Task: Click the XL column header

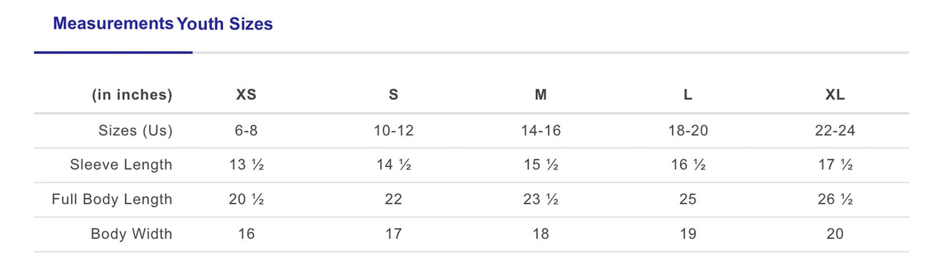Action: point(835,95)
